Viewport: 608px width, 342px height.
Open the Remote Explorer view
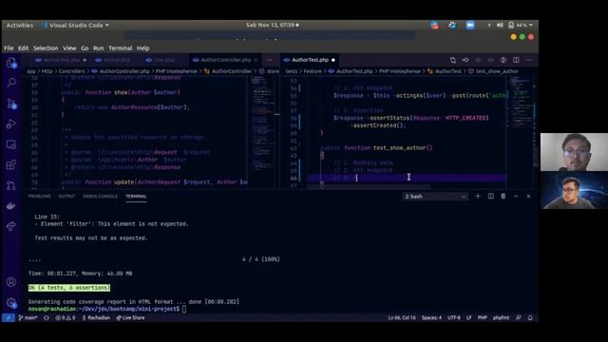tap(11, 144)
